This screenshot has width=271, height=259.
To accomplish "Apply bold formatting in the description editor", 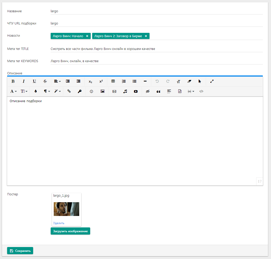I will pyautogui.click(x=13, y=81).
